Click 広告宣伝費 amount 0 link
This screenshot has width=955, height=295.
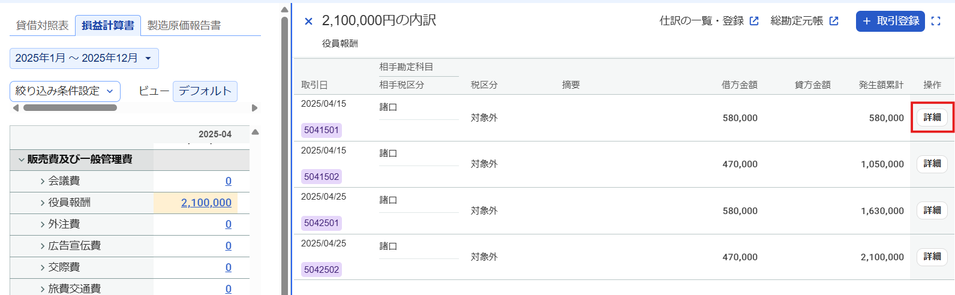coord(229,246)
